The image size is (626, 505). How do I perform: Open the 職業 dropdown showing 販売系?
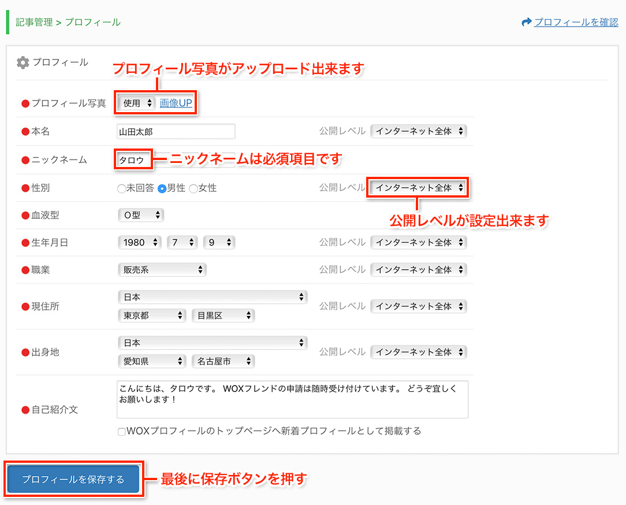click(162, 269)
